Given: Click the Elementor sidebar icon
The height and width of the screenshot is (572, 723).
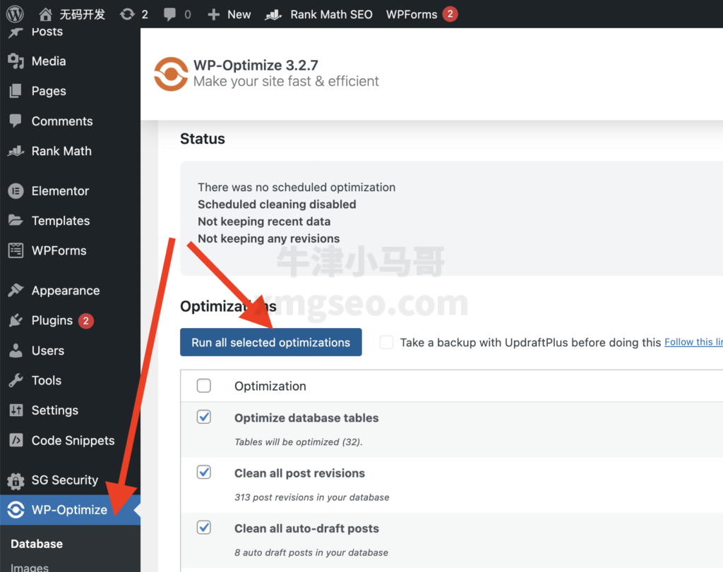Looking at the screenshot, I should [x=16, y=190].
